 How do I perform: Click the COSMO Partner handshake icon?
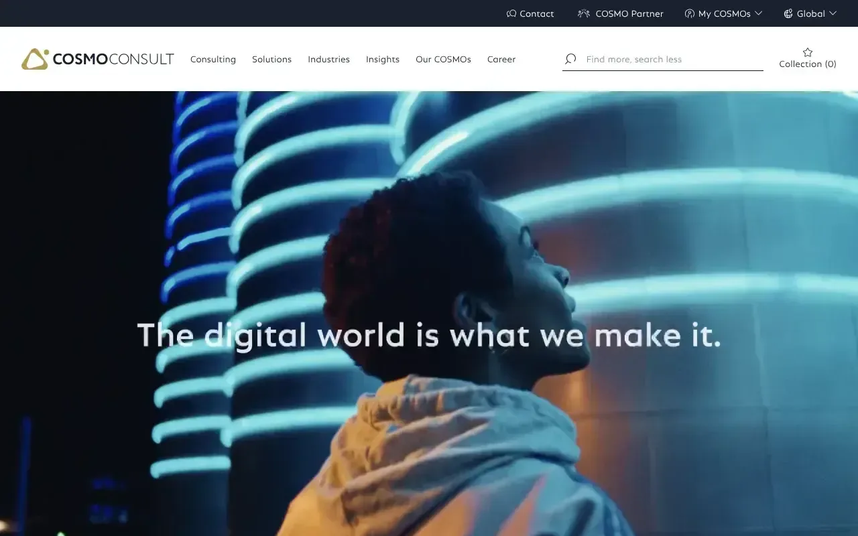(x=584, y=13)
